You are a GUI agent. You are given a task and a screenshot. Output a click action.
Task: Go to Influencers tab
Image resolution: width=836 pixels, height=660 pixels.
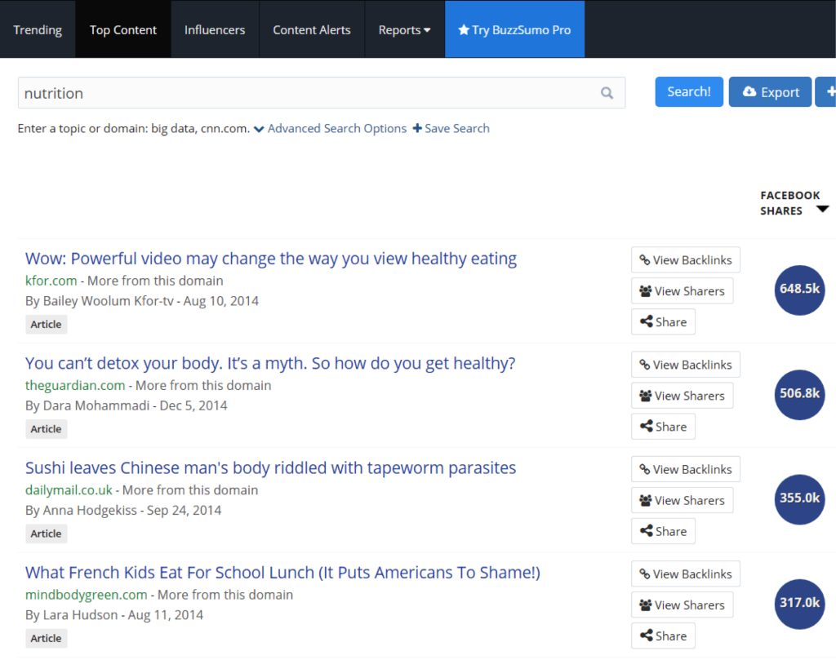(x=215, y=30)
